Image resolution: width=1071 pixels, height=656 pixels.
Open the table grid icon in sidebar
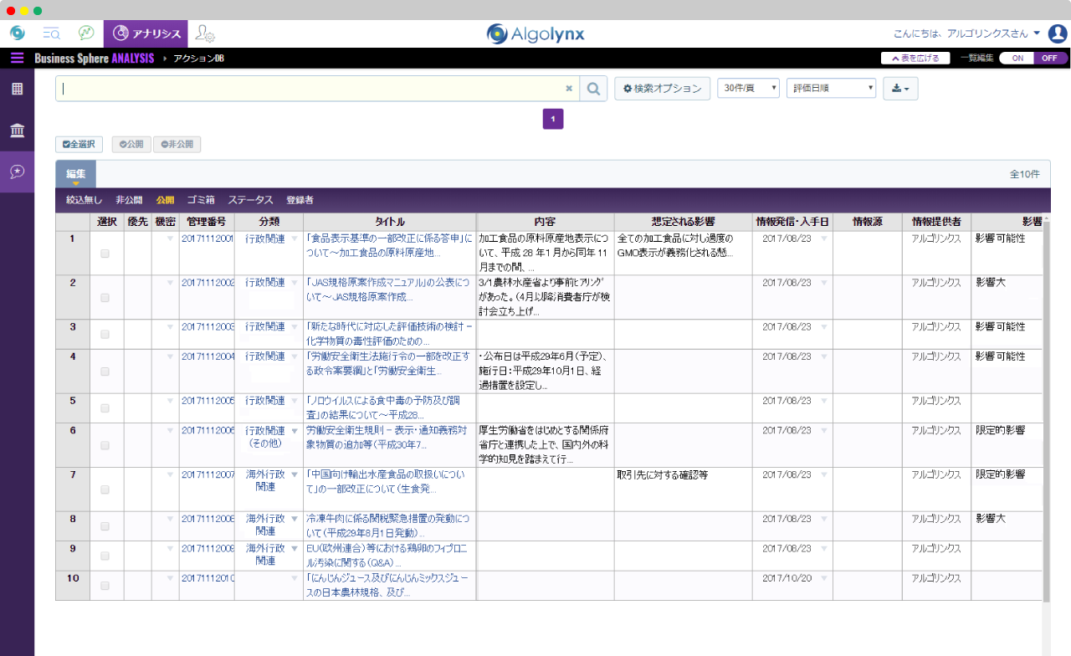point(17,89)
